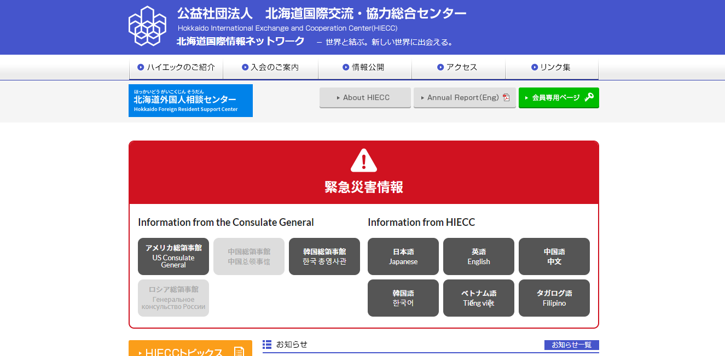Click the key icon on members page button

point(589,97)
